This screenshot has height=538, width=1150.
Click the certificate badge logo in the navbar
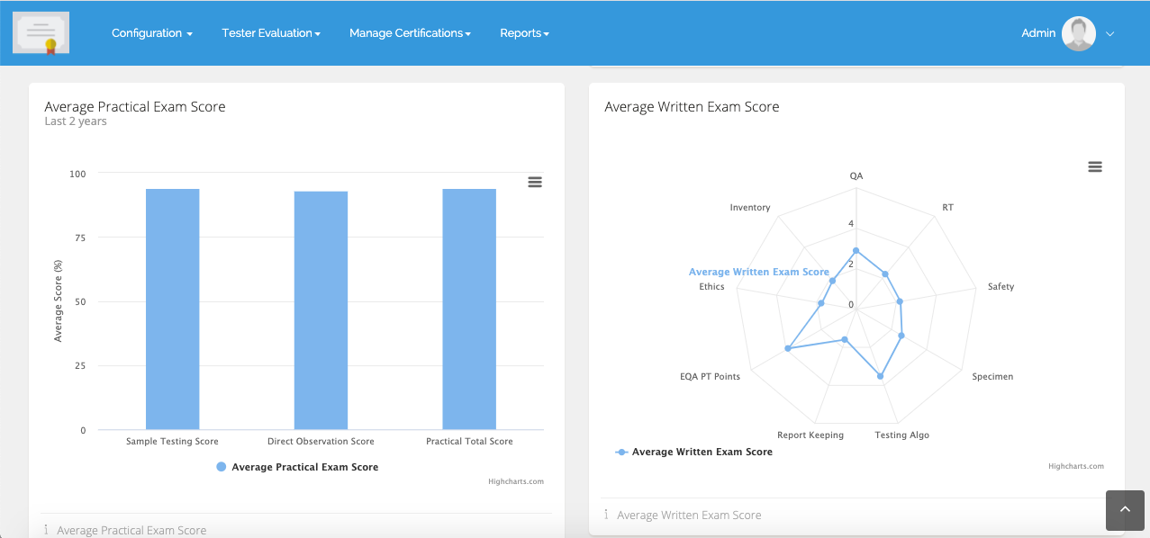41,32
